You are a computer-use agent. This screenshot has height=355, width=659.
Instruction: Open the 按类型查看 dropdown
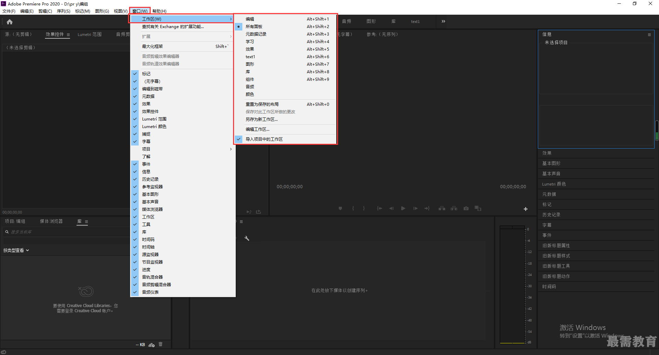(16, 250)
